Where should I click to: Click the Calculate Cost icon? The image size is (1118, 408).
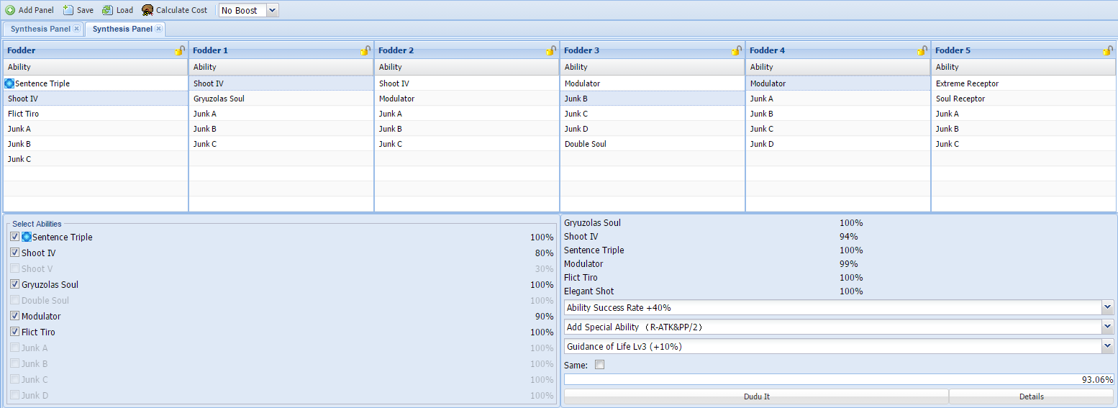(x=147, y=10)
